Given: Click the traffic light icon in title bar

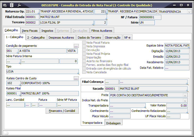Looking at the screenshot, I should coord(12,5).
